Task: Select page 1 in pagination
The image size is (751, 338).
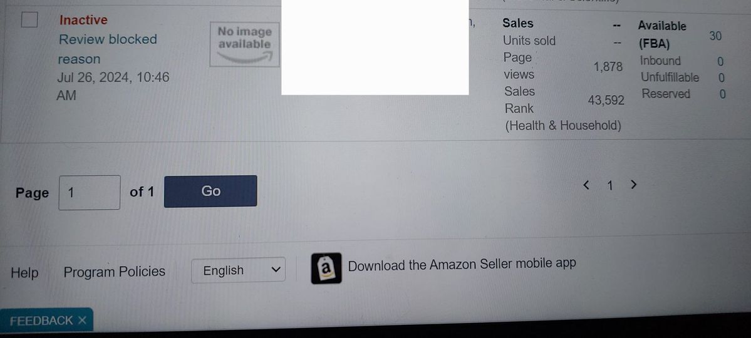Action: coord(609,185)
